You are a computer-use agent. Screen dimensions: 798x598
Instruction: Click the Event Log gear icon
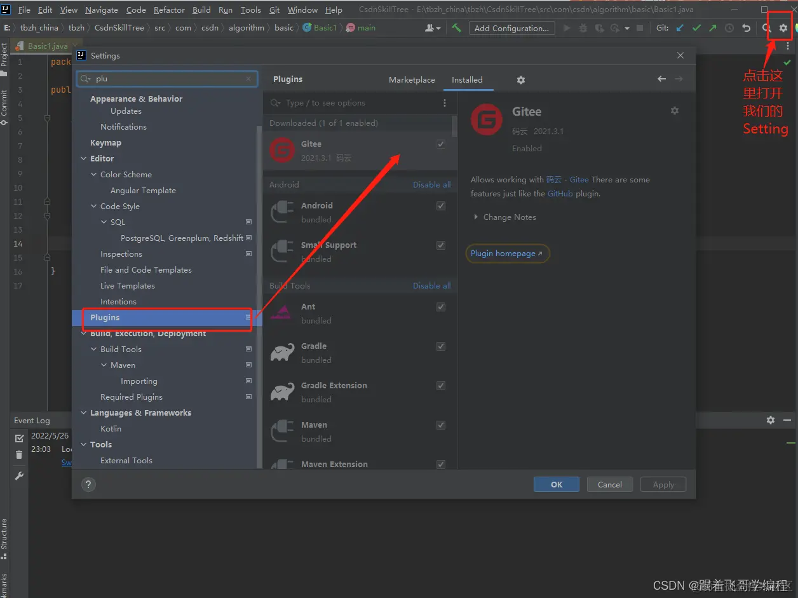[771, 420]
